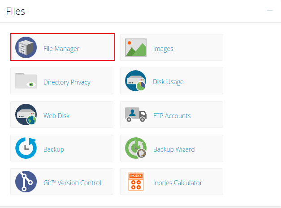281x208 pixels.
Task: Open the Disk Usage link
Action: [x=168, y=82]
